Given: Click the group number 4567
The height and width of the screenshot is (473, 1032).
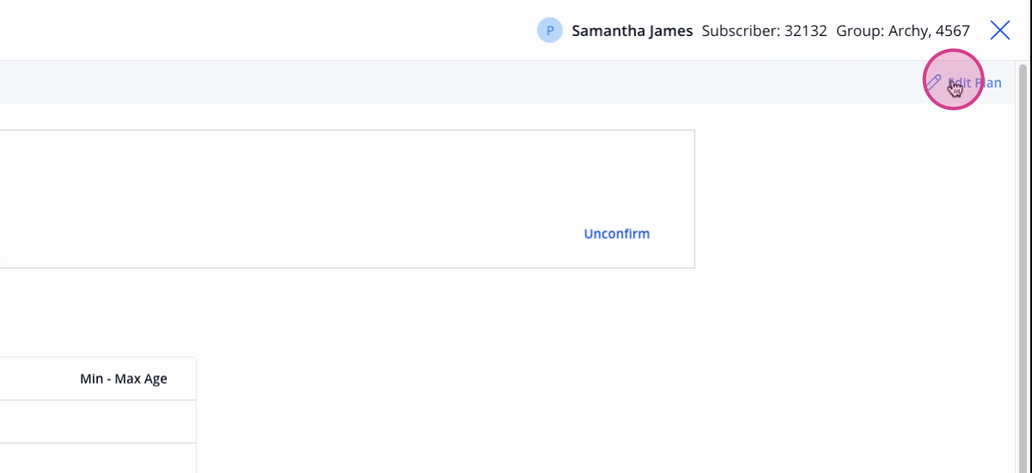Looking at the screenshot, I should 953,31.
